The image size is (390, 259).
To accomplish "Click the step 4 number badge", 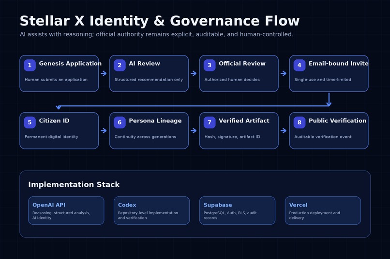I will (x=300, y=65).
